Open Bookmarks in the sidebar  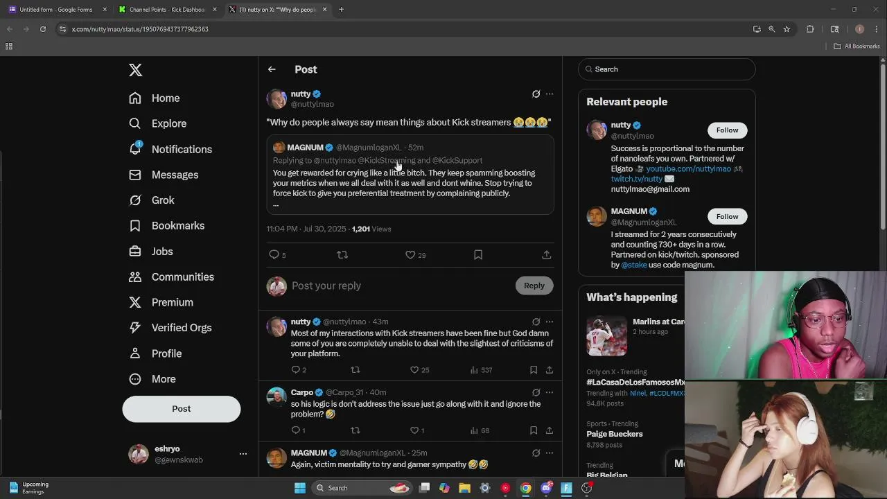click(166, 226)
